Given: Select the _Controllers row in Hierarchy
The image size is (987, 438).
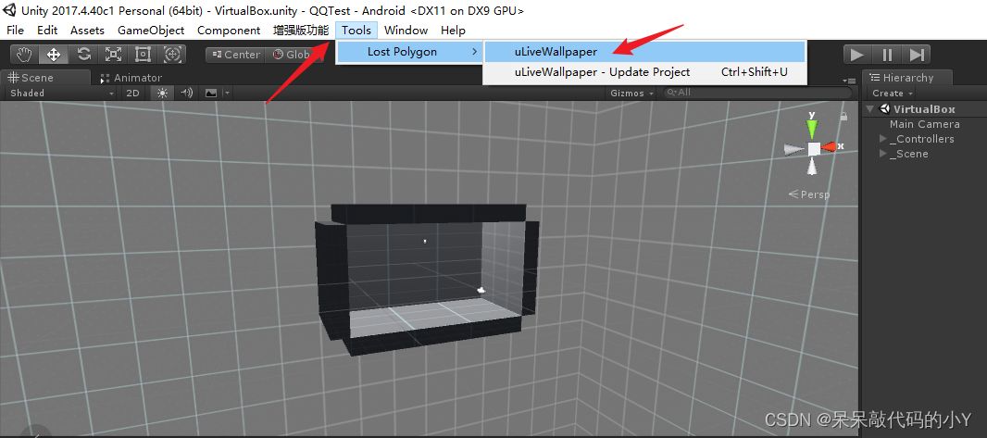Looking at the screenshot, I should pos(924,139).
